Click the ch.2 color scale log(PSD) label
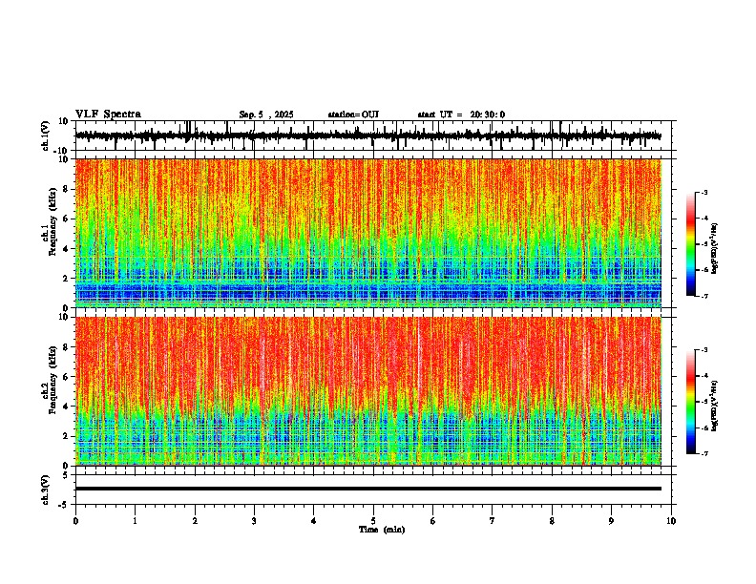Image resolution: width=756 pixels, height=584 pixels. coord(715,406)
